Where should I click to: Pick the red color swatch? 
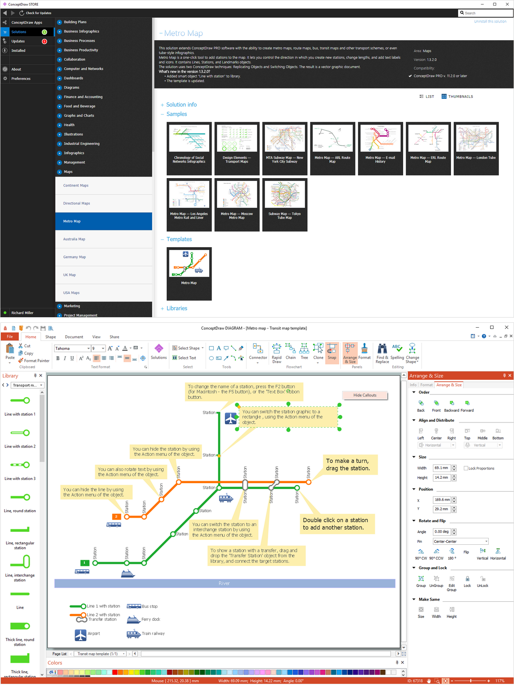[x=115, y=672]
